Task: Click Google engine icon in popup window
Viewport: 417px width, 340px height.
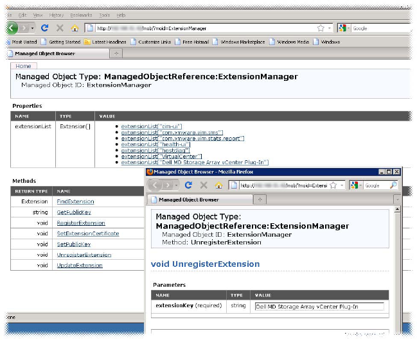Action: coord(354,185)
